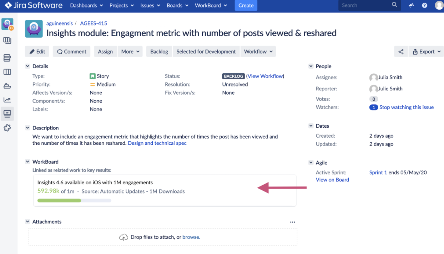Open the board icon in sidebar
This screenshot has height=254, width=444.
[x=7, y=41]
